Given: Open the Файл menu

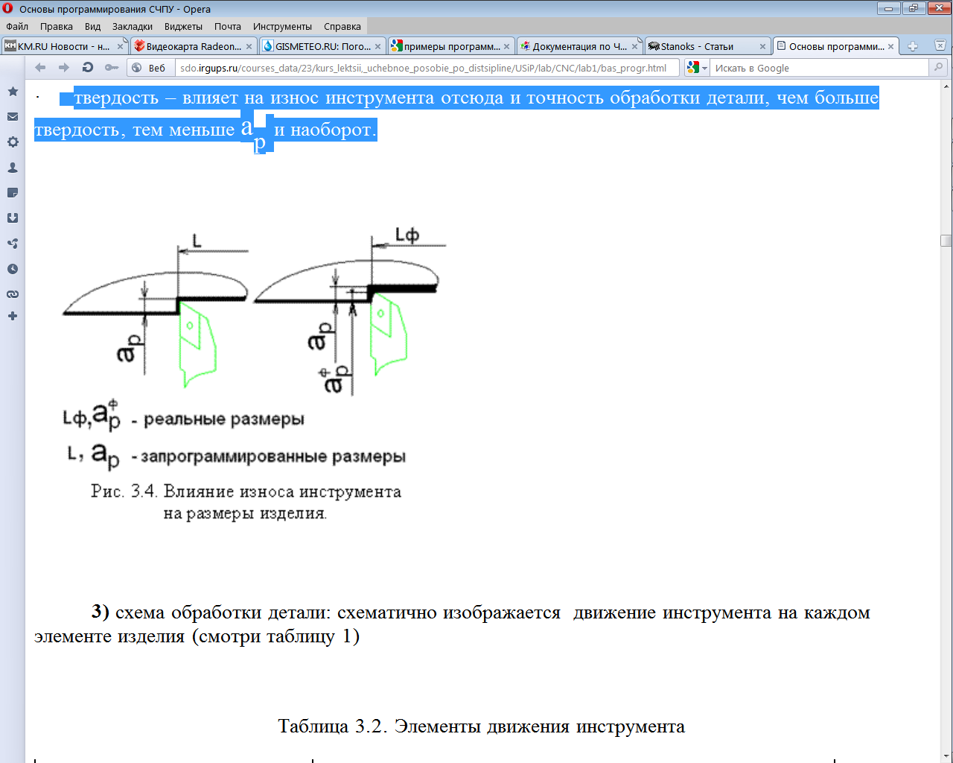Looking at the screenshot, I should pyautogui.click(x=17, y=26).
